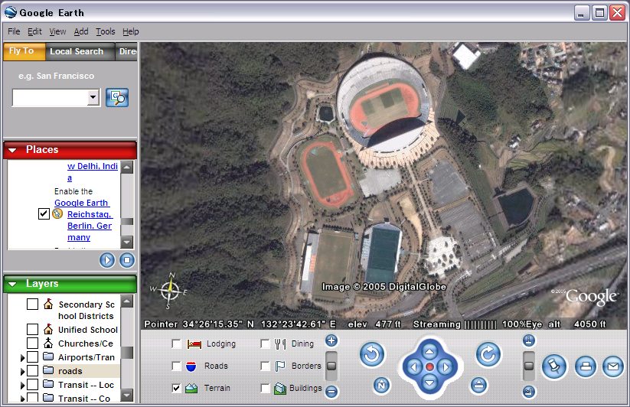Viewport: 630px width, 407px height.
Task: Click the tilt slider handle
Action: pyautogui.click(x=529, y=365)
